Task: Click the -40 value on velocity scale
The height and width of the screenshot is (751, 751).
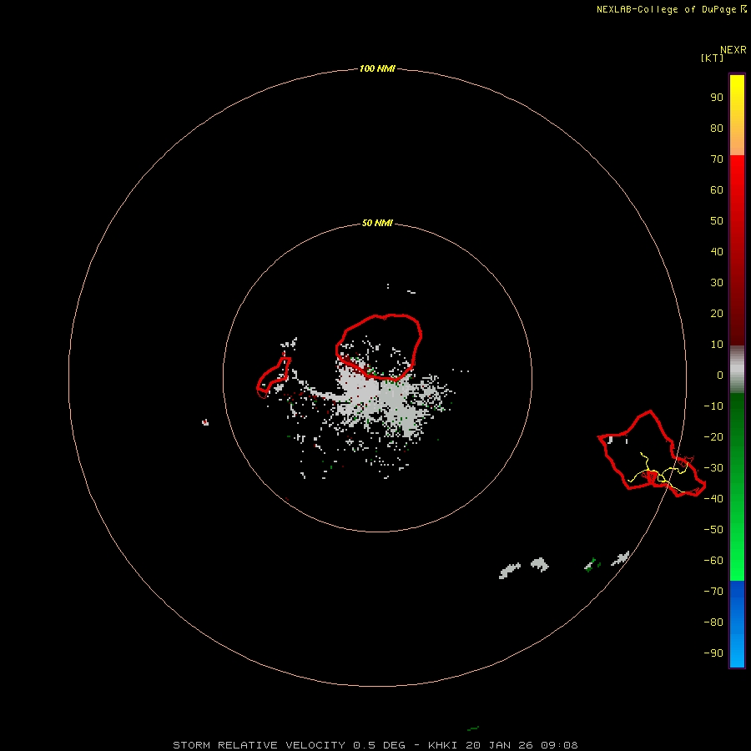Action: tap(713, 499)
